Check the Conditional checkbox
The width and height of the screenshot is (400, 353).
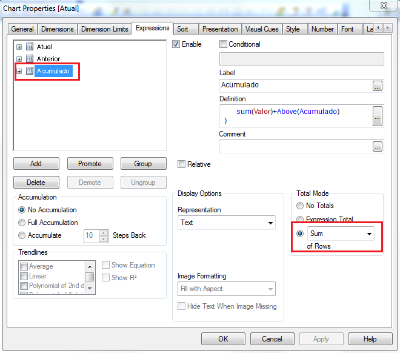pos(223,44)
